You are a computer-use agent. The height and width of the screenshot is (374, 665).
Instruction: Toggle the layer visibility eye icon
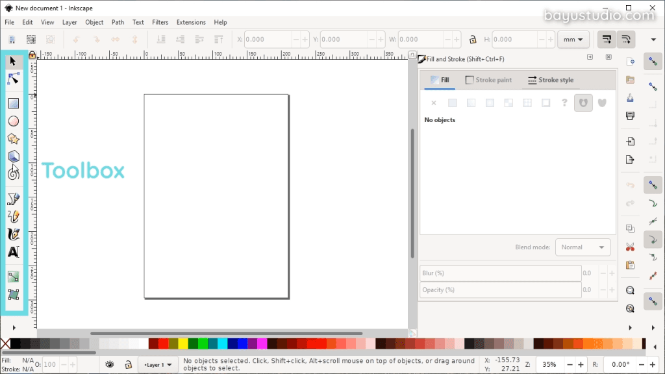pyautogui.click(x=110, y=365)
